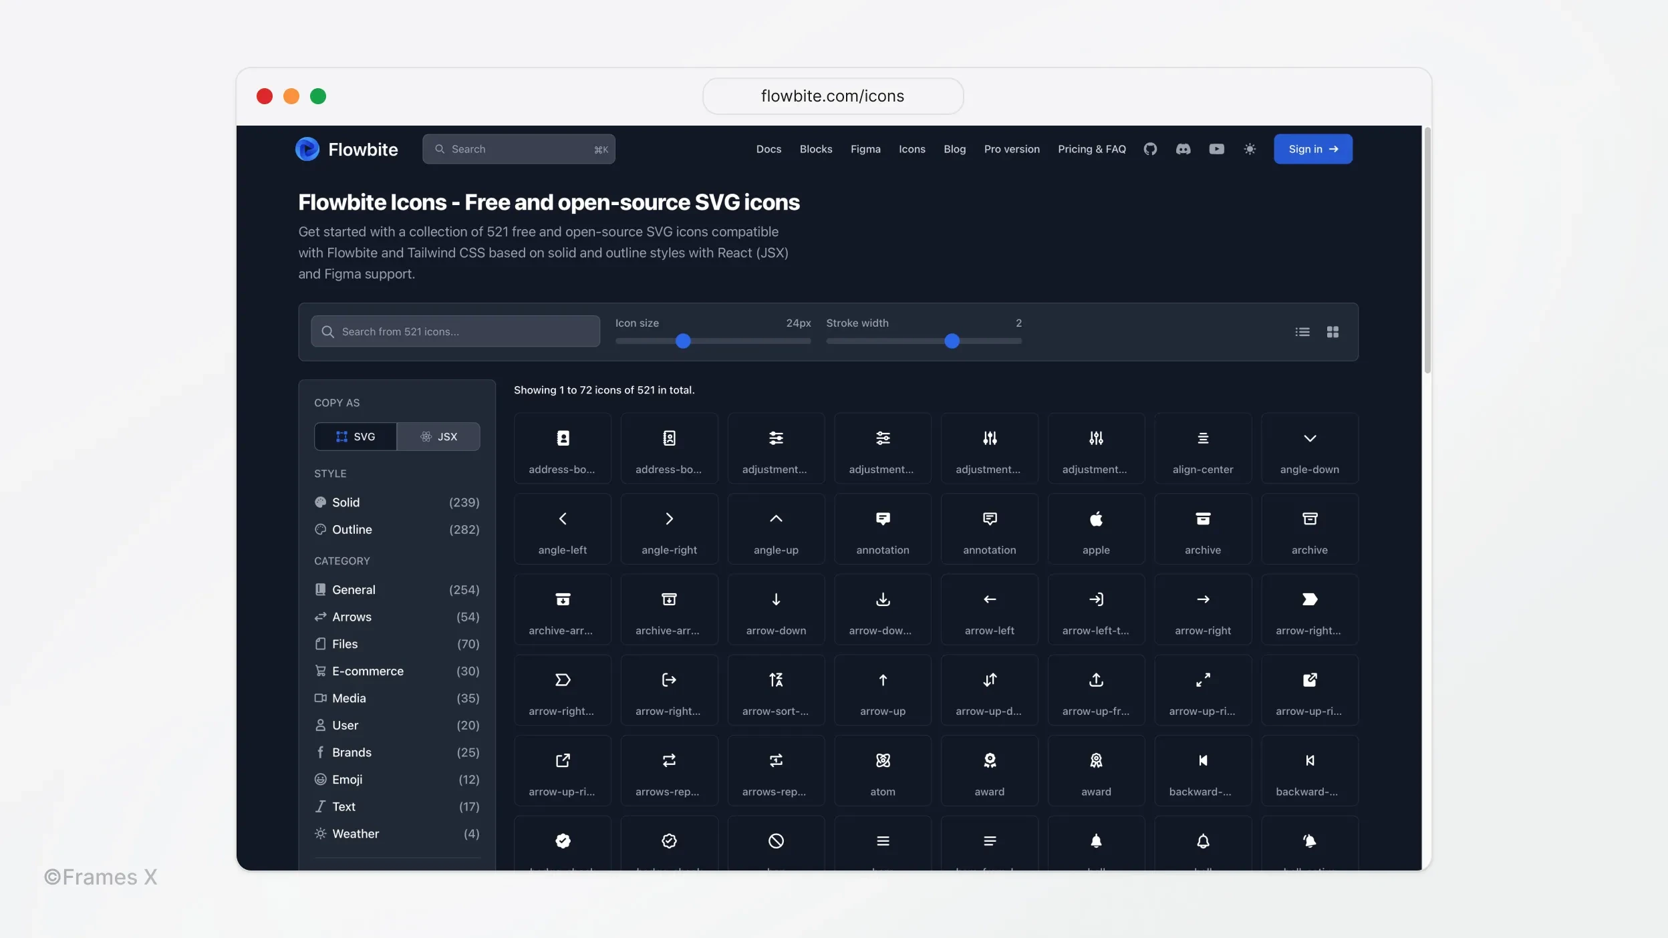Switch to grid view layout

(x=1333, y=332)
